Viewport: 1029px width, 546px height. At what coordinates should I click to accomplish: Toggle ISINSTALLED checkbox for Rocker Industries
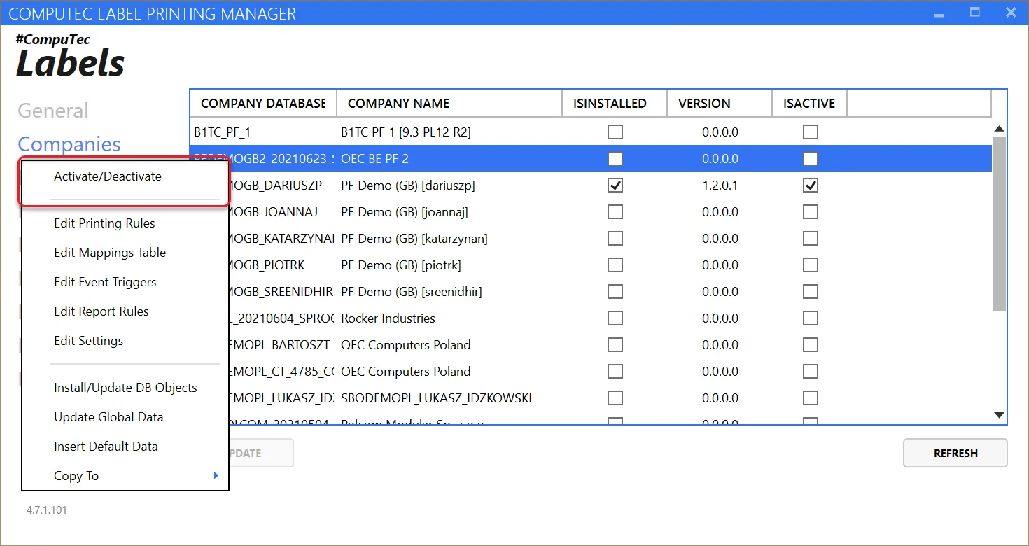click(615, 318)
